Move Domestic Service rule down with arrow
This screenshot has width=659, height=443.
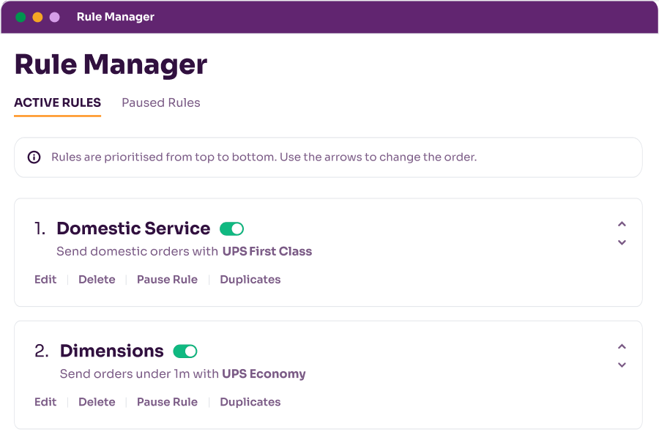(622, 242)
